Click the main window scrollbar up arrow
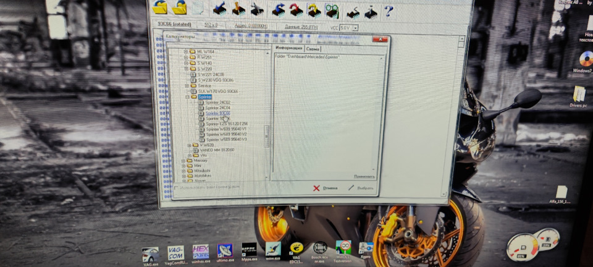 pos(461,39)
